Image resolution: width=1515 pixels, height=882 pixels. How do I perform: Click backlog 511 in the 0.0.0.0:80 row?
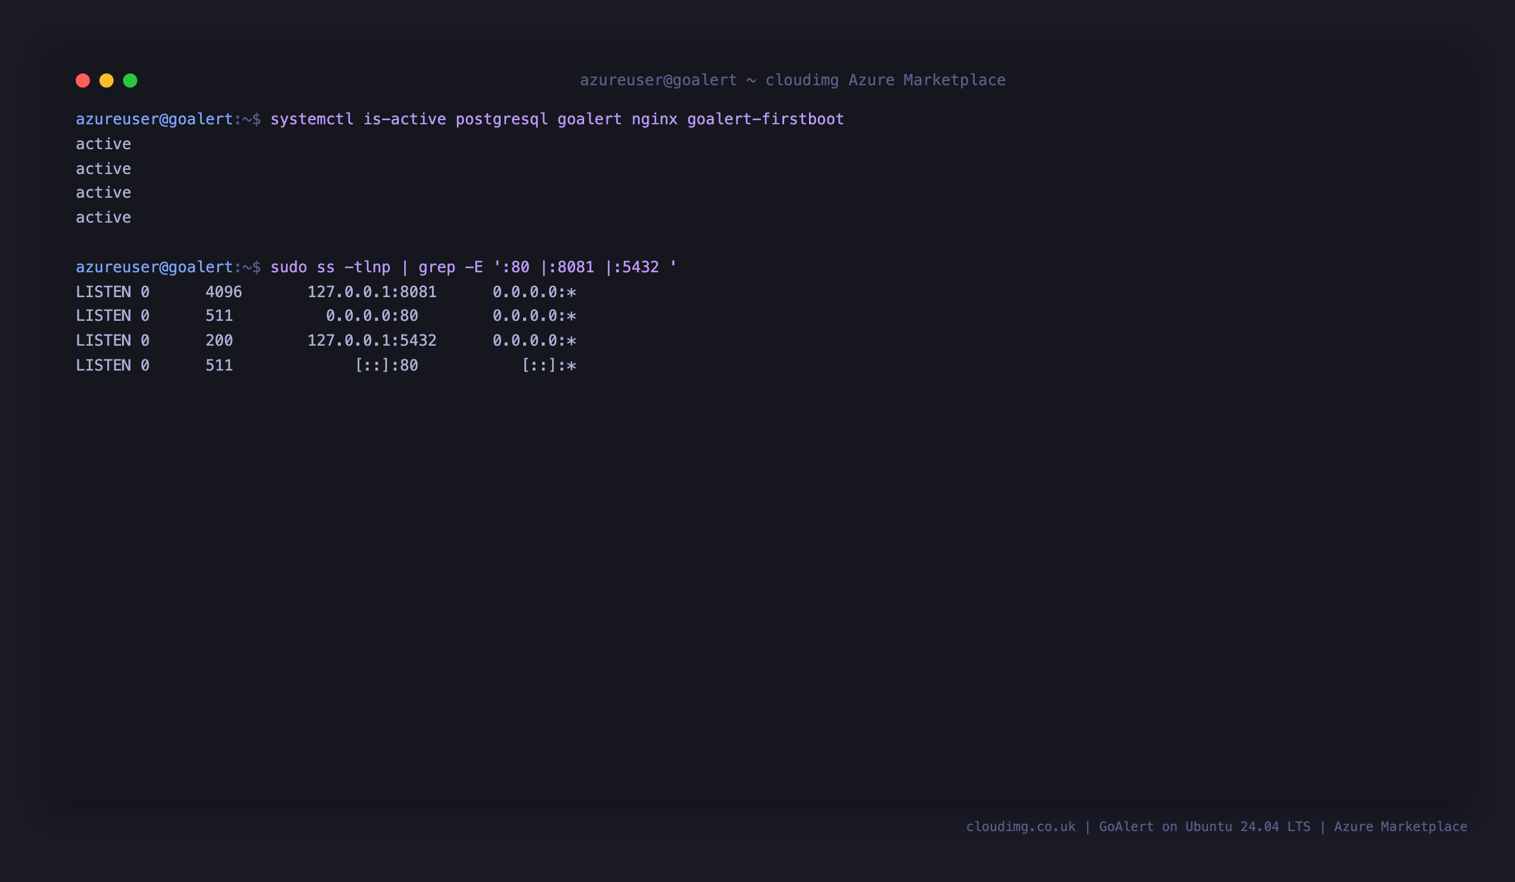[220, 316]
